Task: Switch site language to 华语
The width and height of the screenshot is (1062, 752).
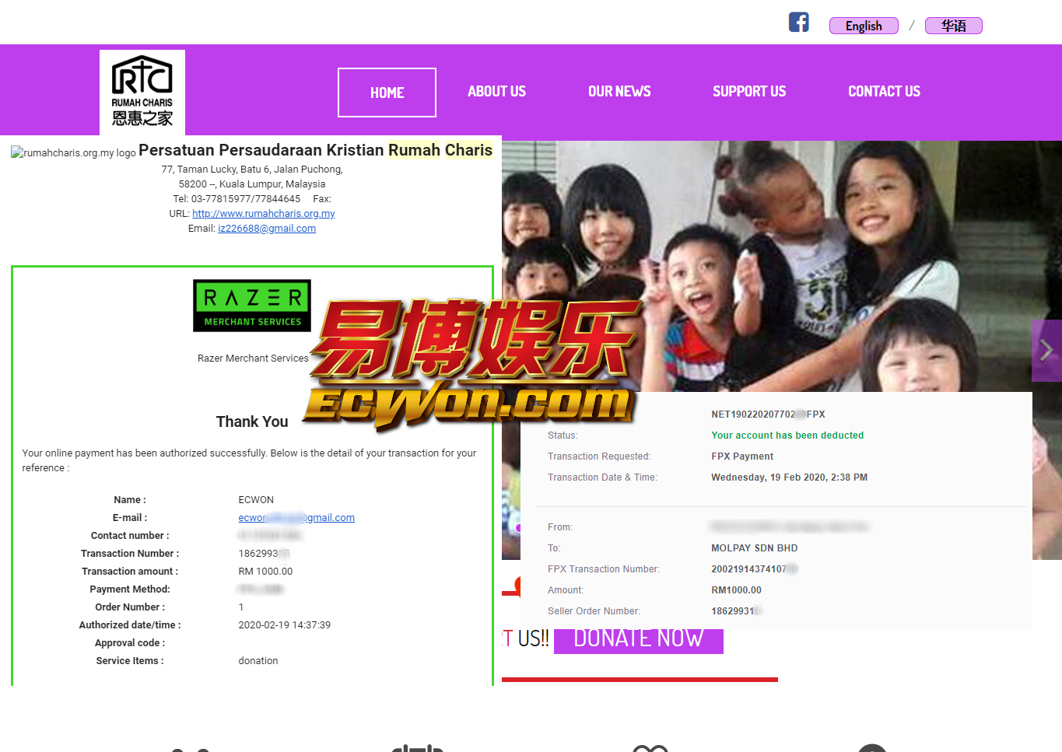Action: tap(953, 26)
